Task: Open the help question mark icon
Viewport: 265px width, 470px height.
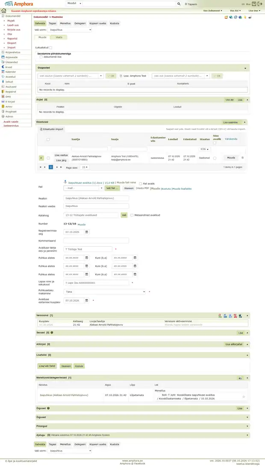Action: [x=254, y=4]
